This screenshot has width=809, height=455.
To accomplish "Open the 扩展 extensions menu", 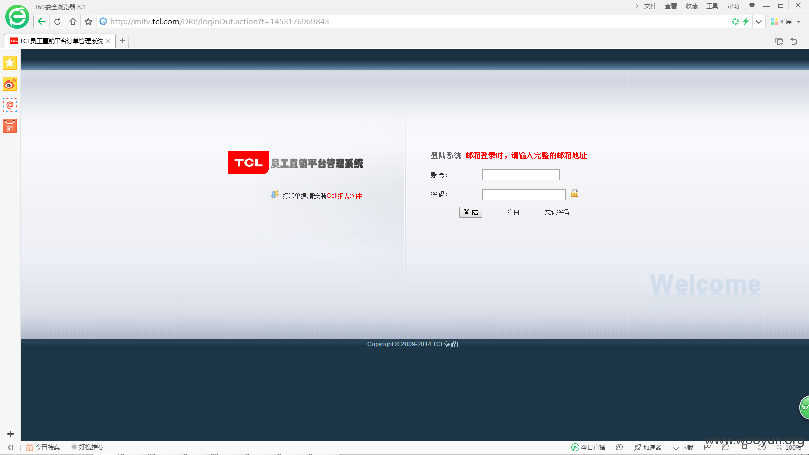I will tap(781, 21).
